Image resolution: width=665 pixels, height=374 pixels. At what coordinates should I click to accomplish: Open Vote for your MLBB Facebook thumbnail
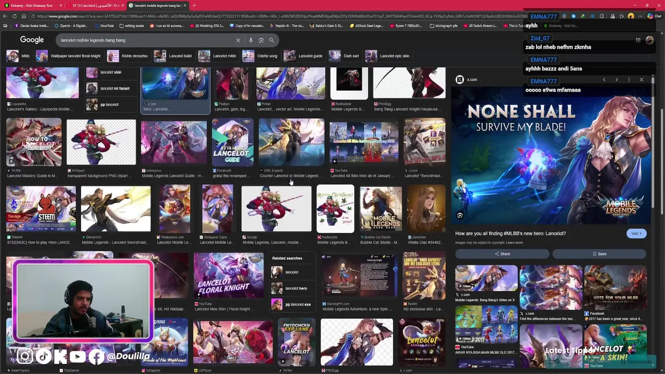coord(616,288)
